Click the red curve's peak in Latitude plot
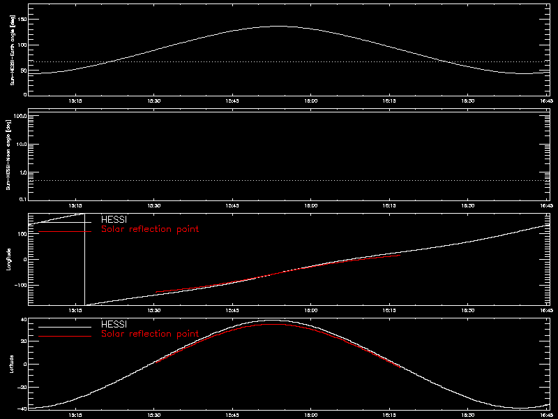The width and height of the screenshot is (558, 419). (x=274, y=324)
